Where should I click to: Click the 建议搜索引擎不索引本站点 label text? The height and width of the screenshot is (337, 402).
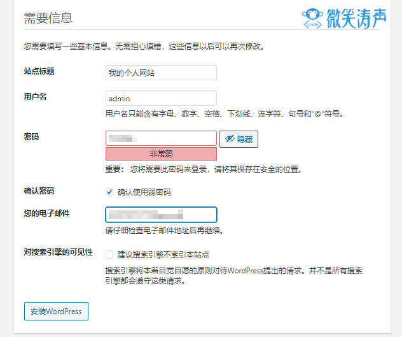point(163,254)
